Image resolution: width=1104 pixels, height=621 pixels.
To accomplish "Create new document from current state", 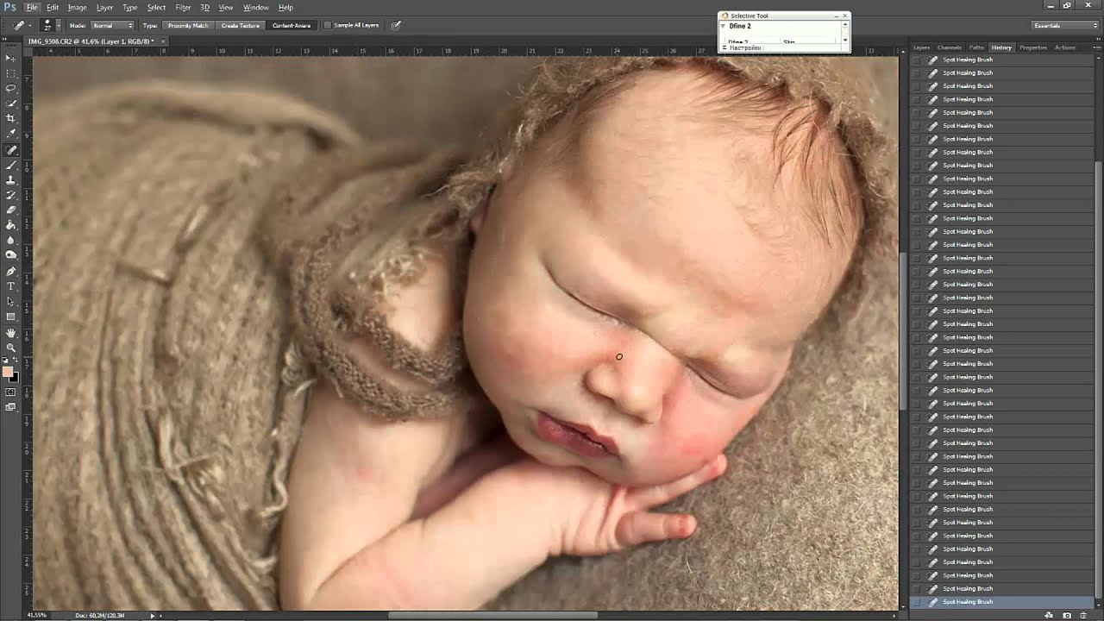I will 1050,615.
